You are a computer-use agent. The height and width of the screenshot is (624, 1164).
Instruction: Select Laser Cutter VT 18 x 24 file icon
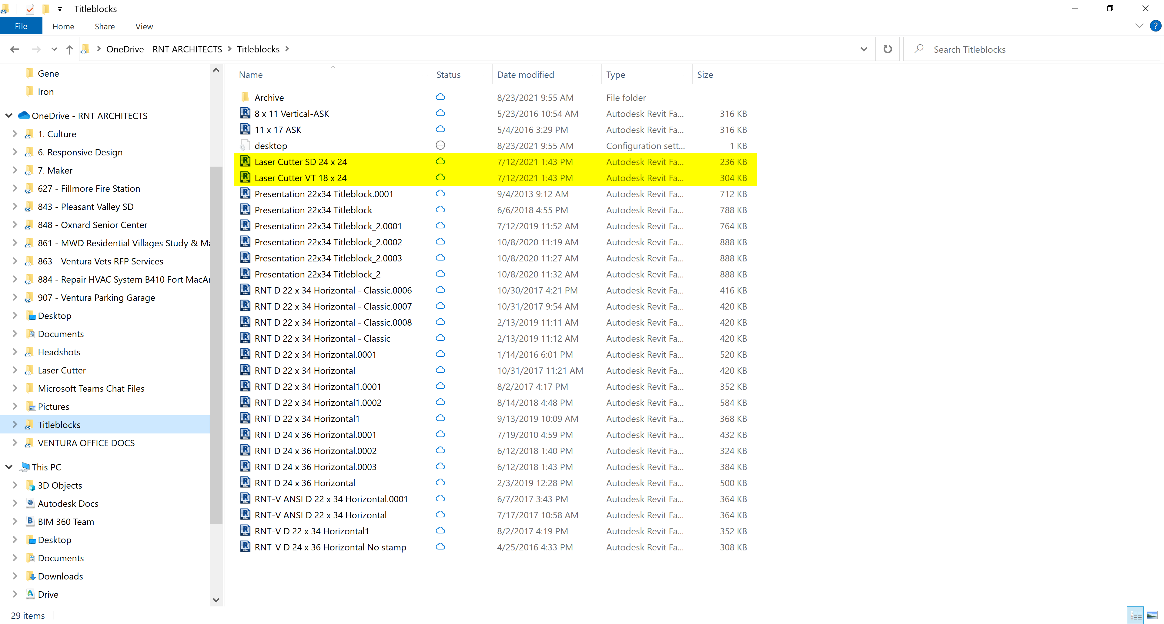click(x=245, y=178)
